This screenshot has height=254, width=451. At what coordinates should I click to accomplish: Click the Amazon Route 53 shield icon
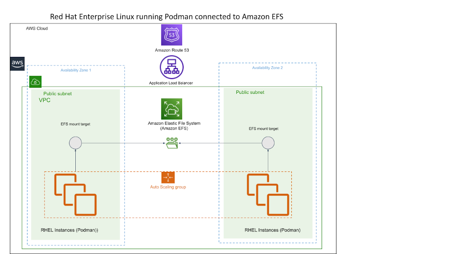click(172, 35)
